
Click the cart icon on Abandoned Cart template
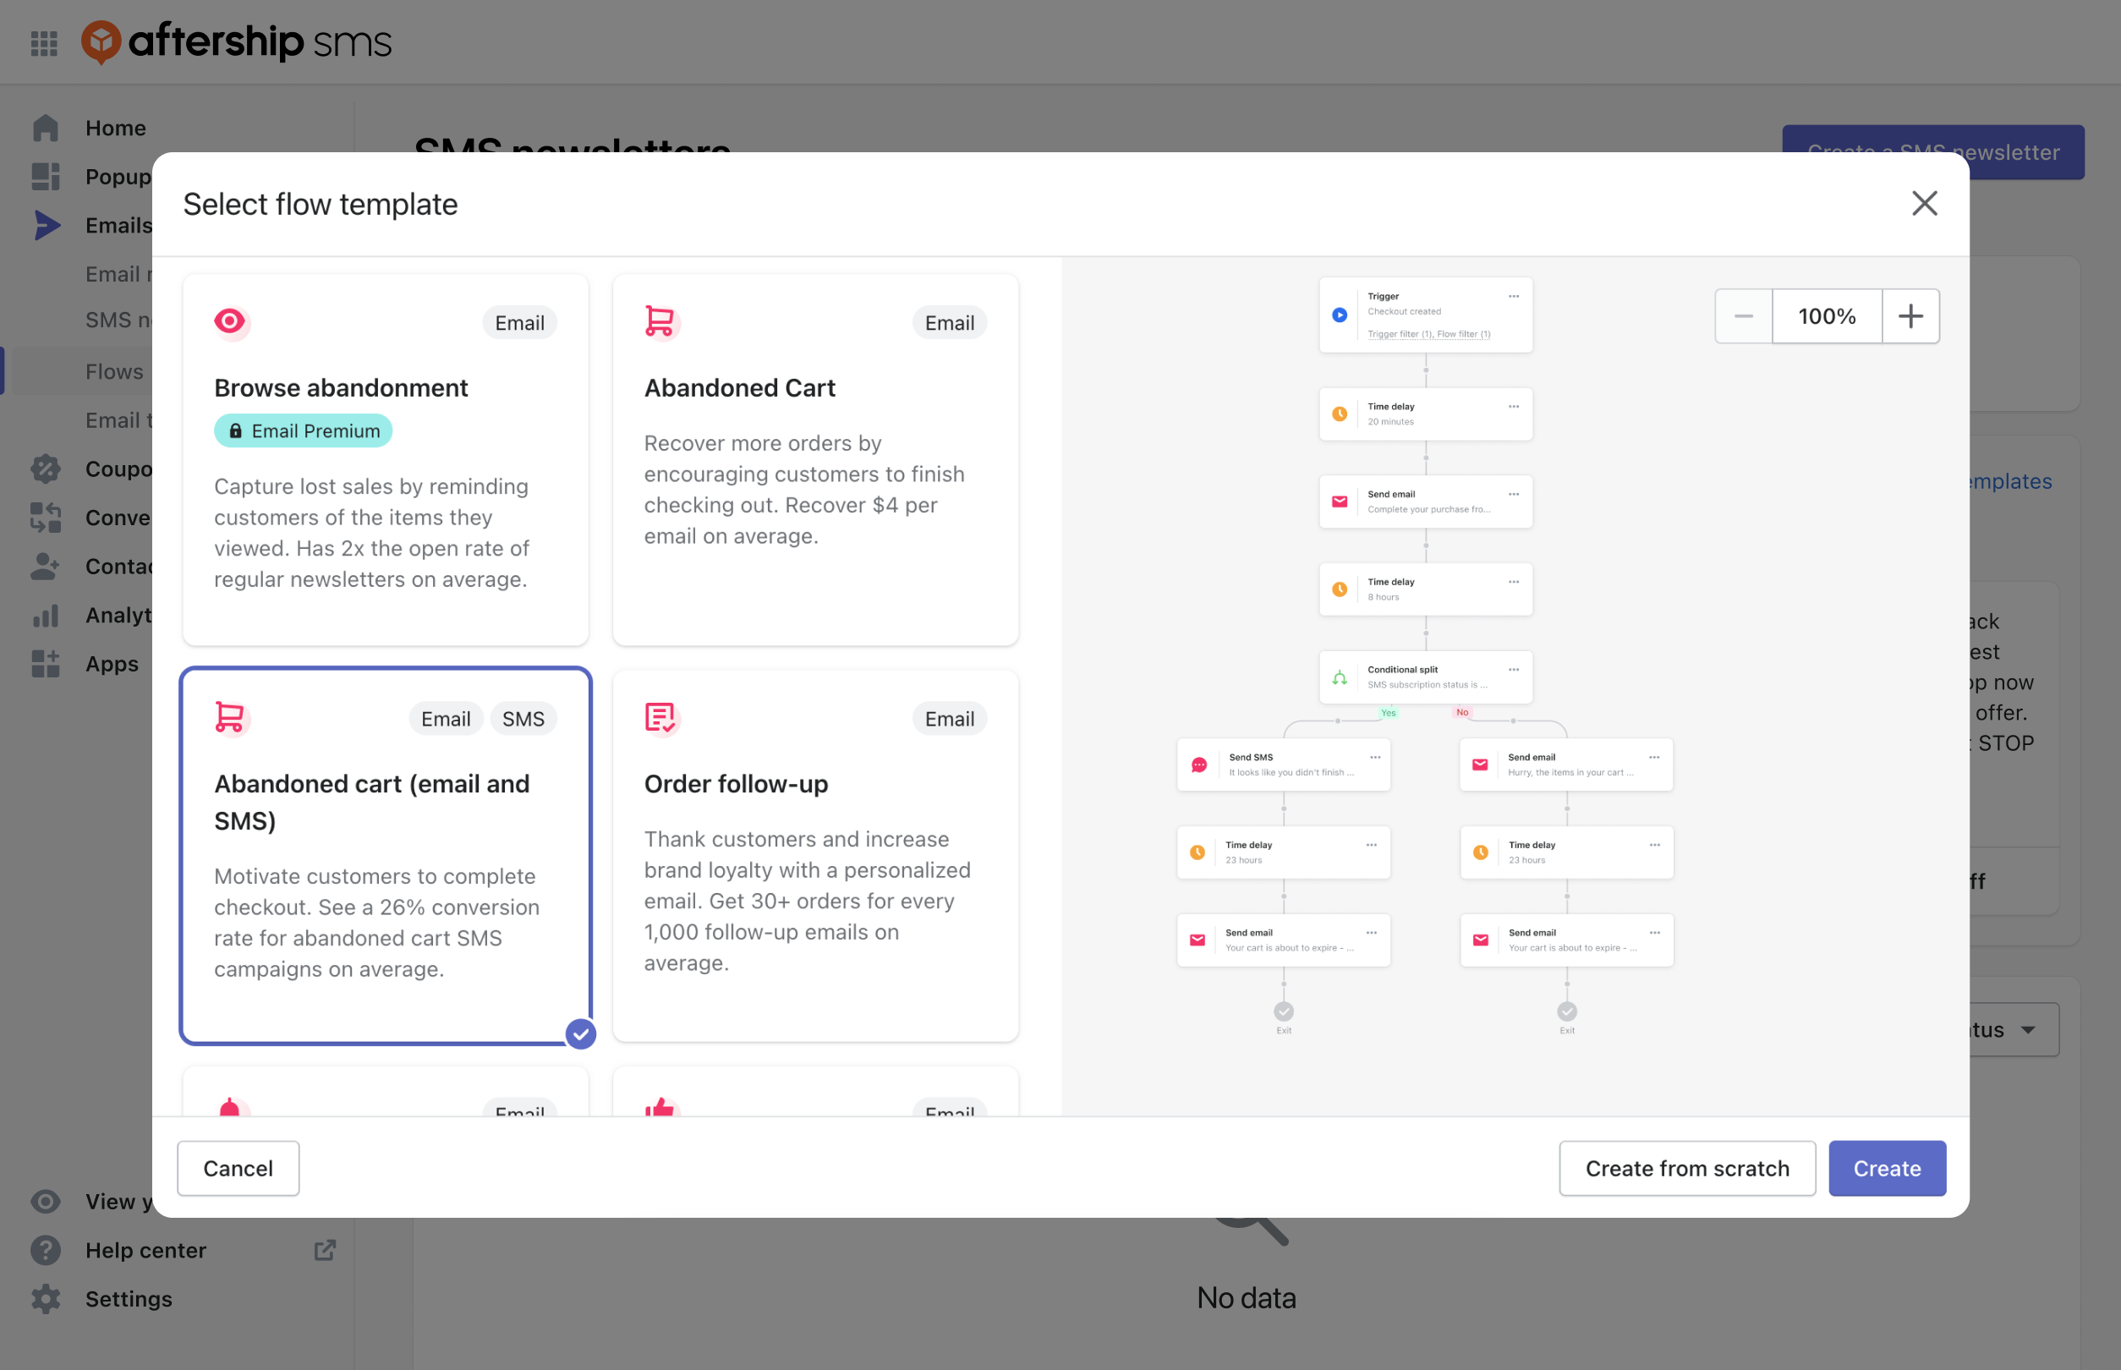[659, 320]
